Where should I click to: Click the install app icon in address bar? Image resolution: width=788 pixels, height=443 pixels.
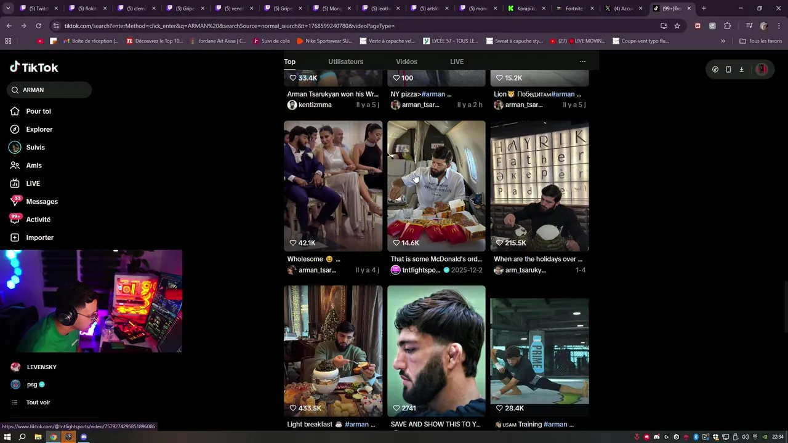[x=664, y=26]
